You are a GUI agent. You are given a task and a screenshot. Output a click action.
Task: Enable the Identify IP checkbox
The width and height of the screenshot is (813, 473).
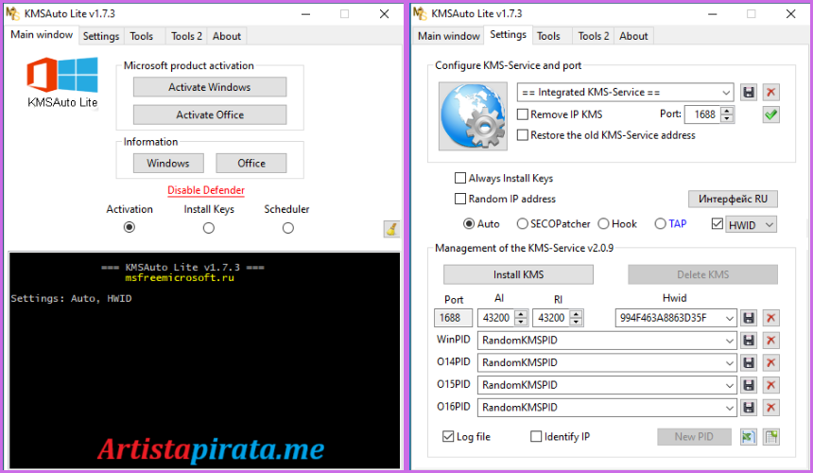pyautogui.click(x=536, y=436)
